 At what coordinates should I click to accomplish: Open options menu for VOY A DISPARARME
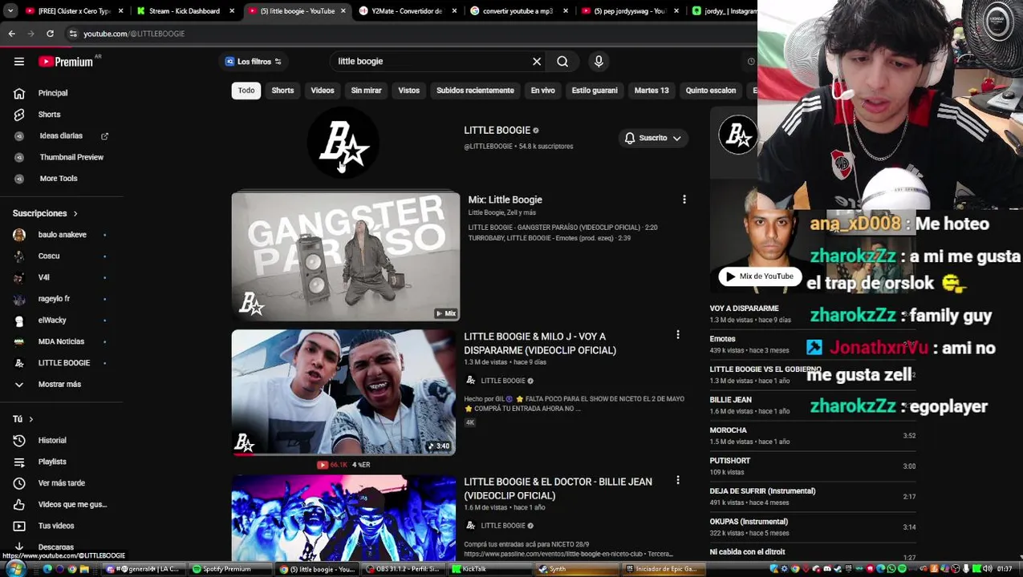[678, 335]
